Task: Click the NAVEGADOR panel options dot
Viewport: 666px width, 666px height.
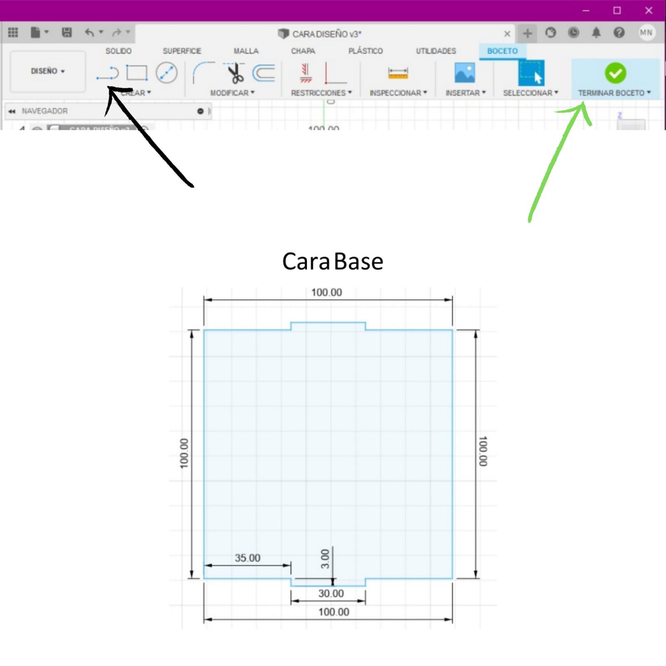Action: pyautogui.click(x=200, y=111)
